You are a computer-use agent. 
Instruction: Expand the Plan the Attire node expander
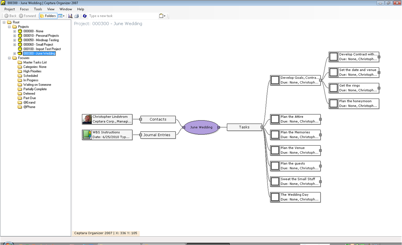pyautogui.click(x=320, y=119)
